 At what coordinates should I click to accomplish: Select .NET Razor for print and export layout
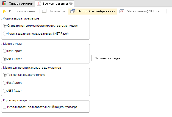5,91
